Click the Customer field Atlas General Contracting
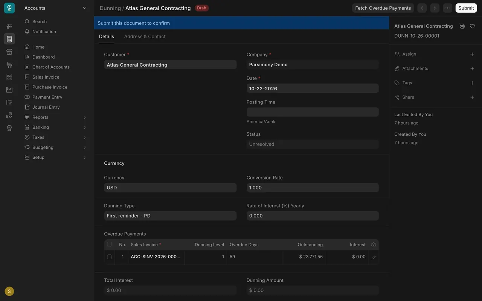 [170, 65]
